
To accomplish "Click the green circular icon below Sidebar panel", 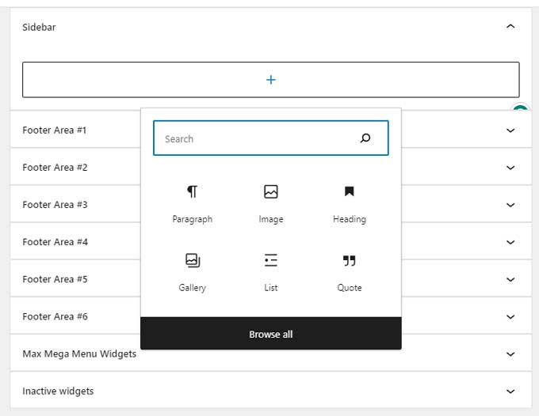I will click(x=520, y=108).
